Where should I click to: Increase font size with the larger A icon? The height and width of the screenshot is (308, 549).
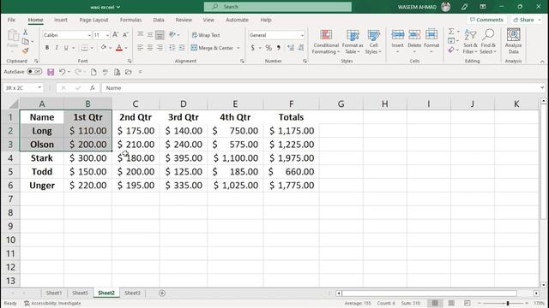point(115,35)
